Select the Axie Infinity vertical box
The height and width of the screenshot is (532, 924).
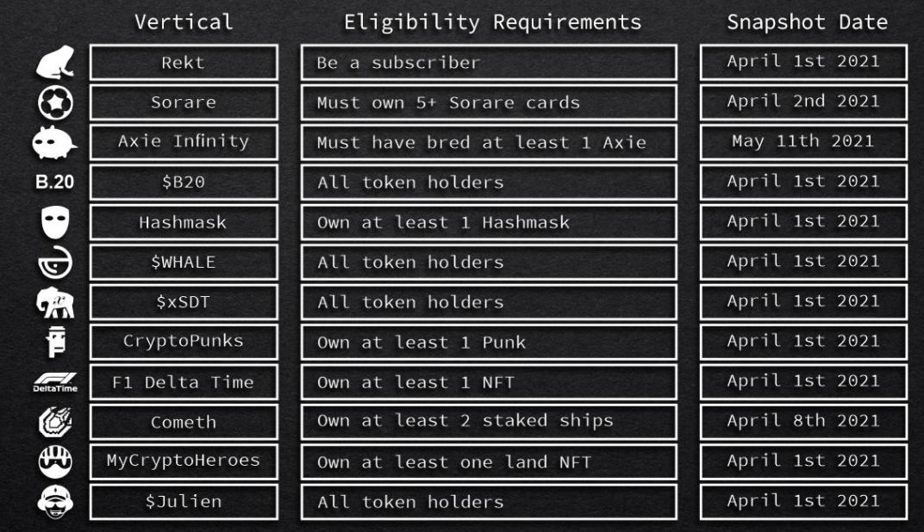tap(184, 142)
